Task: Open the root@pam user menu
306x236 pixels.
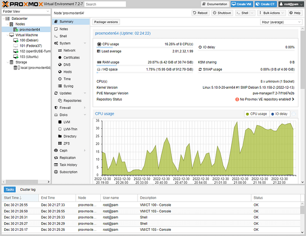Action: click(x=291, y=4)
